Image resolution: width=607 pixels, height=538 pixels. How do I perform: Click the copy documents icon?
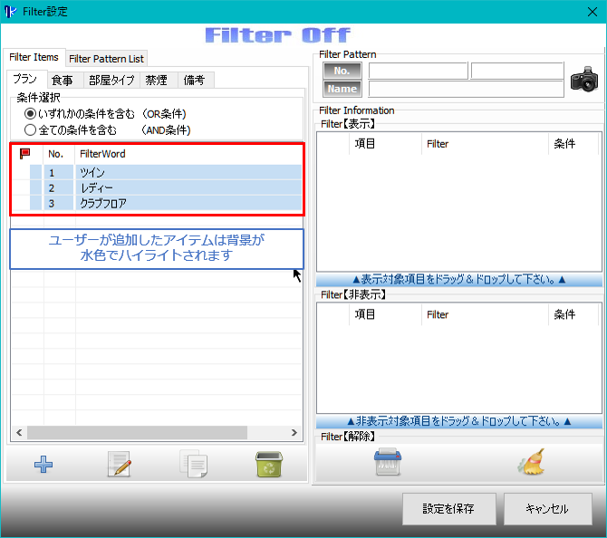193,465
